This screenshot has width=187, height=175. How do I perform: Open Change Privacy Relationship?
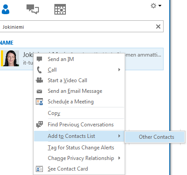[x=79, y=158]
